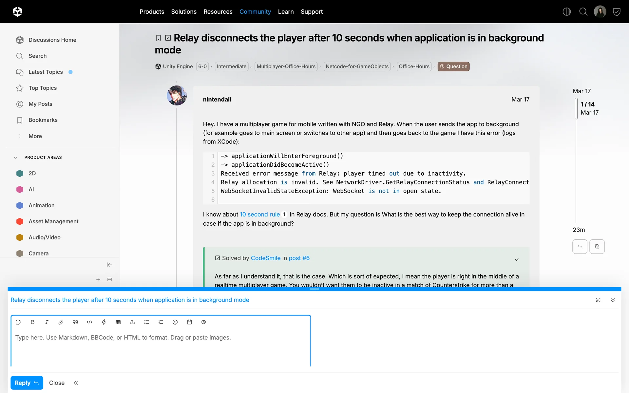Toggle the dark/light theme icon
629x393 pixels.
[x=566, y=12]
